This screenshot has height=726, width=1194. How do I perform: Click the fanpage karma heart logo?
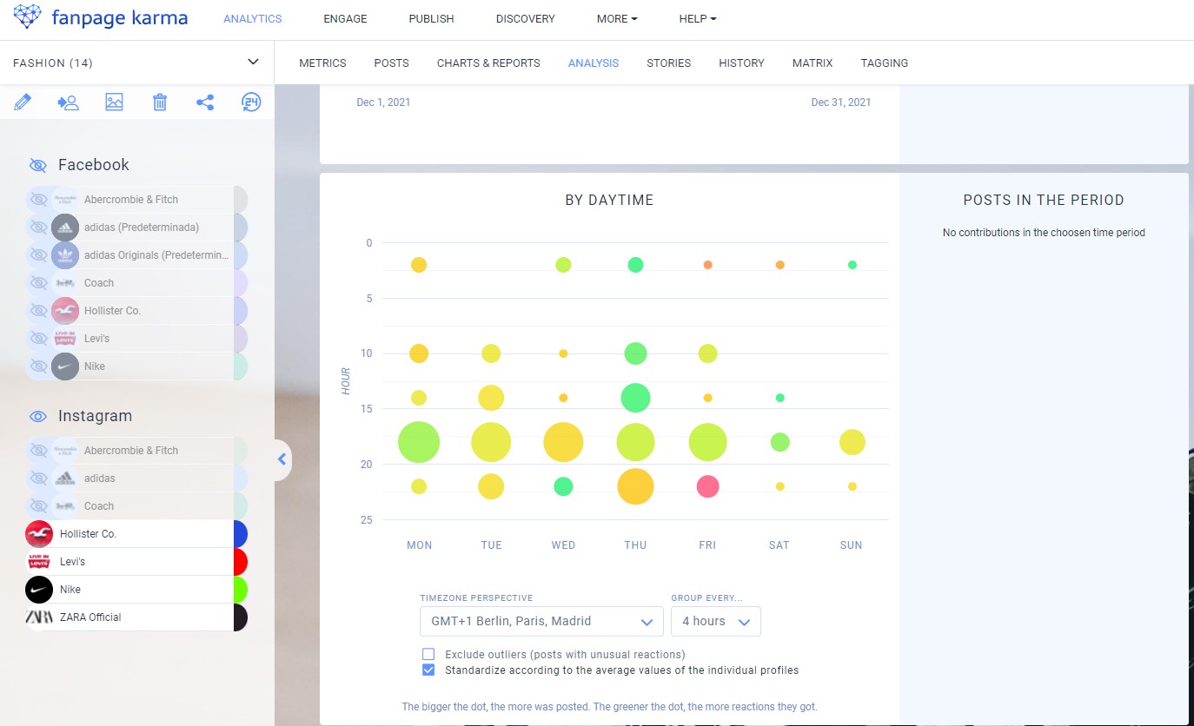tap(27, 17)
